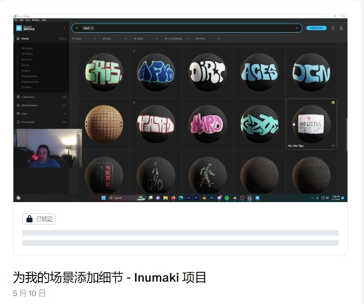The height and width of the screenshot is (304, 364).
Task: Open the All Environments dropdown
Action: tap(177, 38)
